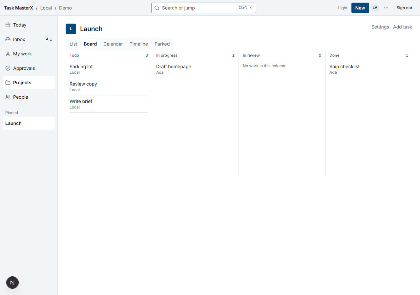Go to Inbox in the sidebar
420x295 pixels.
29,39
